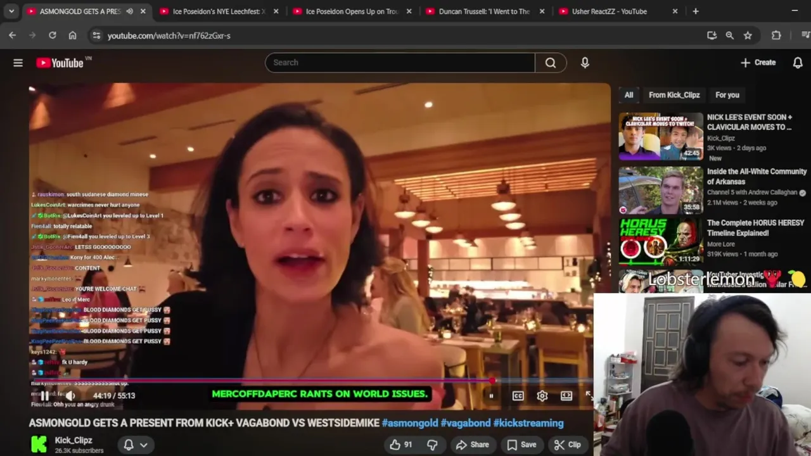811x456 pixels.
Task: Open the Kick_Clipz channel name link
Action: click(73, 440)
